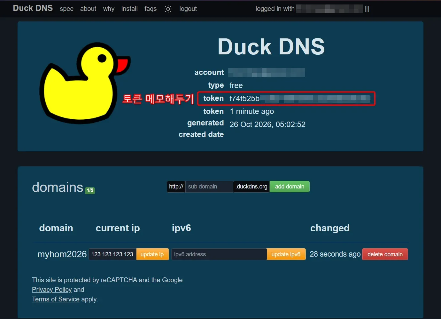The width and height of the screenshot is (441, 319).
Task: Open the Privacy Policy link
Action: click(x=52, y=290)
